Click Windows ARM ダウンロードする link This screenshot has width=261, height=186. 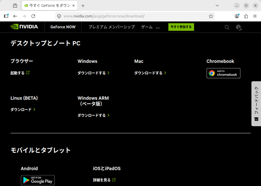coord(93,115)
